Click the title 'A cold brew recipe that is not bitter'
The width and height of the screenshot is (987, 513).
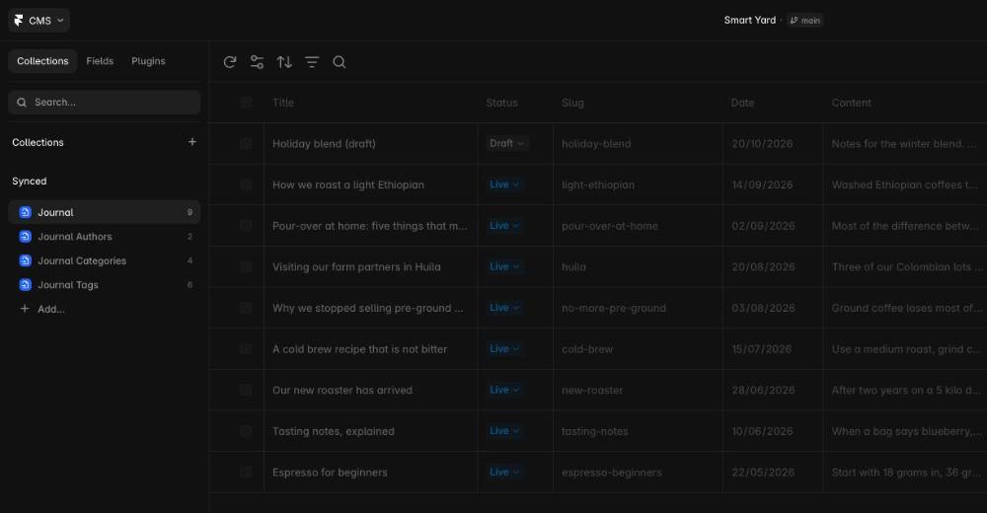click(359, 348)
